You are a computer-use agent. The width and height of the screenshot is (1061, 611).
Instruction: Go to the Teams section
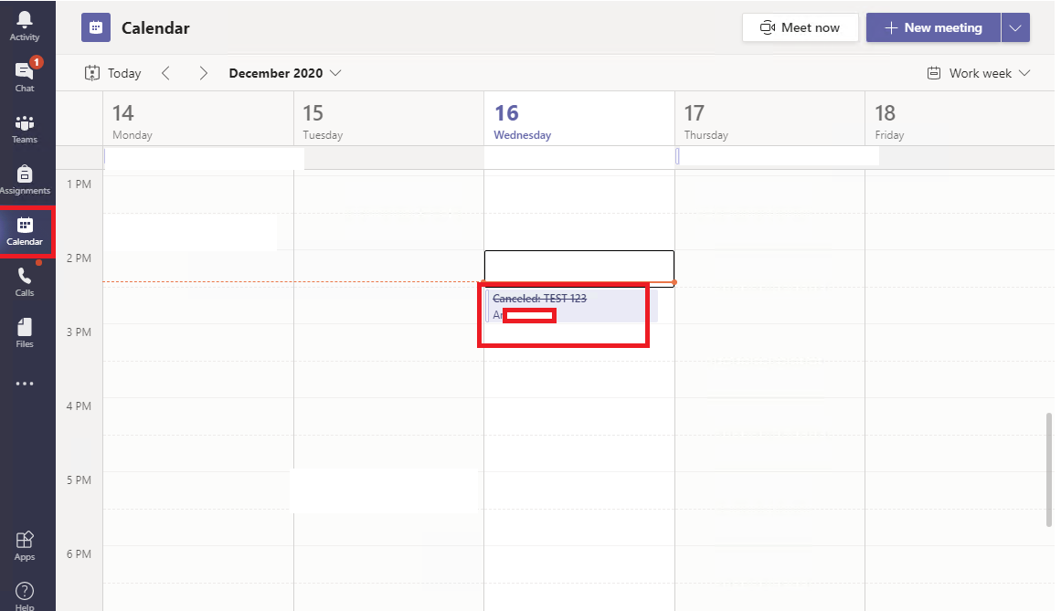click(25, 129)
